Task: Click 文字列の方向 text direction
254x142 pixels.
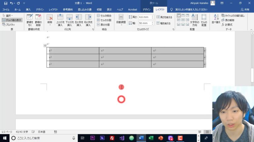Action: pos(194,20)
